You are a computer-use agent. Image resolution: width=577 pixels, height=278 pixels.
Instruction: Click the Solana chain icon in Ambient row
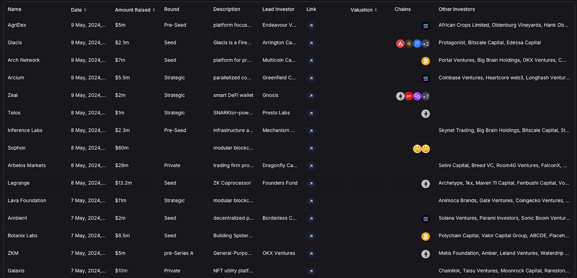(426, 219)
